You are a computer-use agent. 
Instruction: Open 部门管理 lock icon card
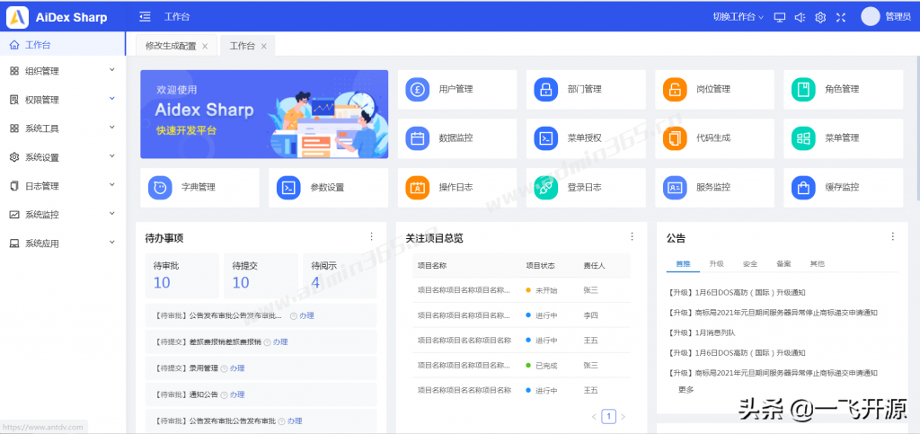coord(586,89)
